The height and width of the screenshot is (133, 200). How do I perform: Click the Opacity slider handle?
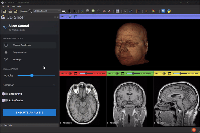32,75
